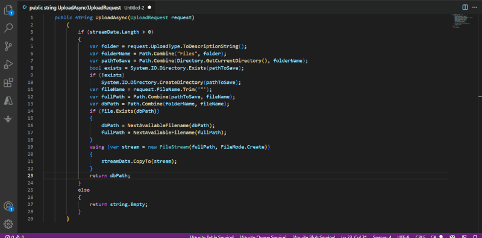Click the C# file icon on the tab
The width and height of the screenshot is (482, 238).
(x=25, y=7)
